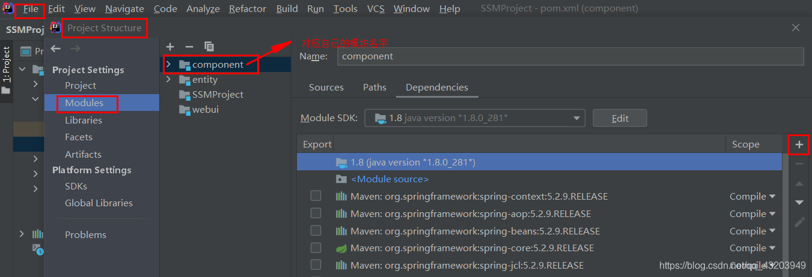The width and height of the screenshot is (812, 277).
Task: Open the Run menu
Action: tap(316, 9)
